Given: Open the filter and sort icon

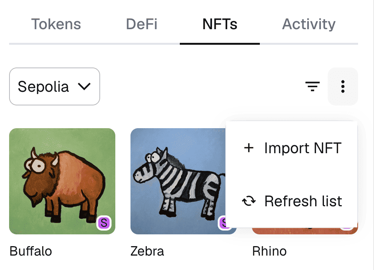Looking at the screenshot, I should click(x=313, y=87).
